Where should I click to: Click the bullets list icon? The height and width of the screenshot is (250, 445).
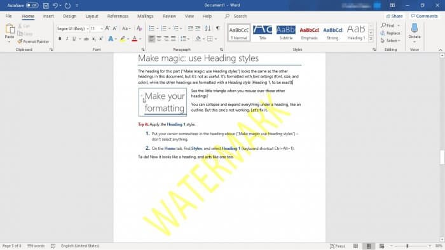point(151,29)
